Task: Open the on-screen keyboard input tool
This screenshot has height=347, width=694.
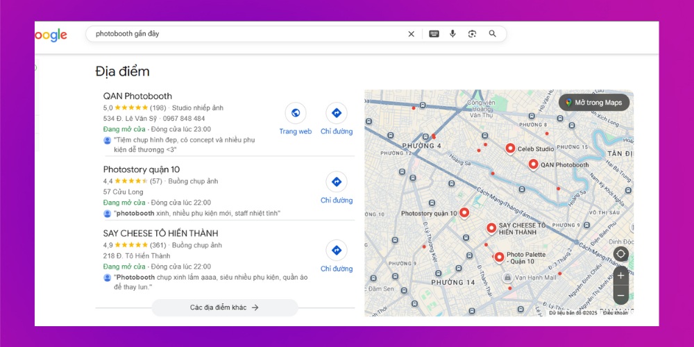Action: (434, 34)
